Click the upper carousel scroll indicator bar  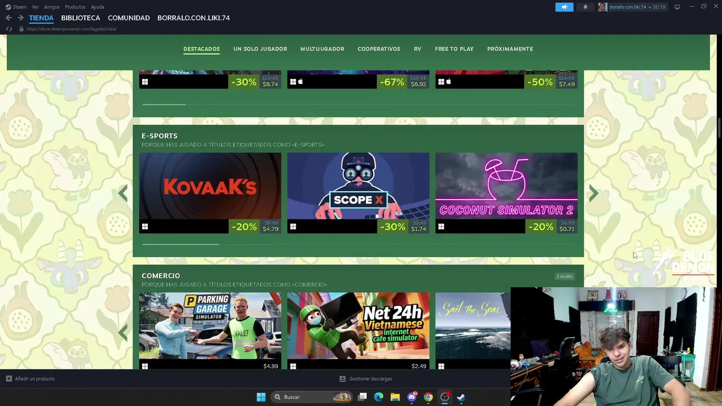point(164,104)
